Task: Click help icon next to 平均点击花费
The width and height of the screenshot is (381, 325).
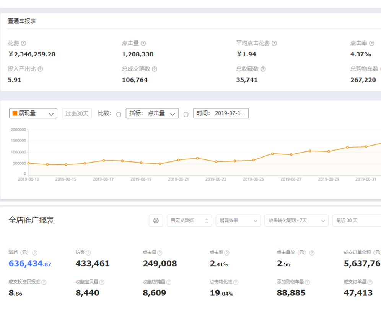Action: (x=274, y=44)
